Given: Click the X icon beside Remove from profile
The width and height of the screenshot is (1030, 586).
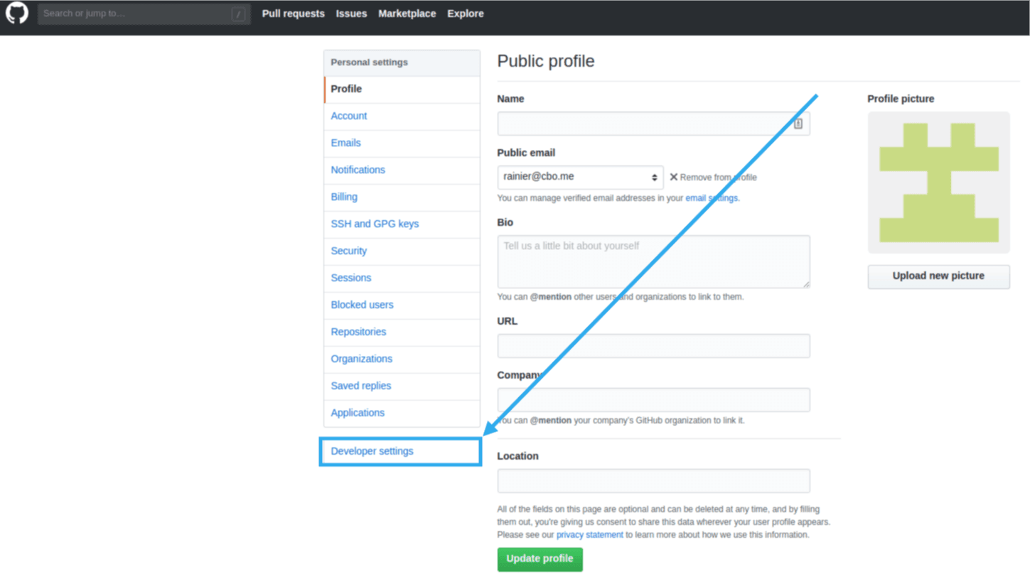Looking at the screenshot, I should [674, 177].
